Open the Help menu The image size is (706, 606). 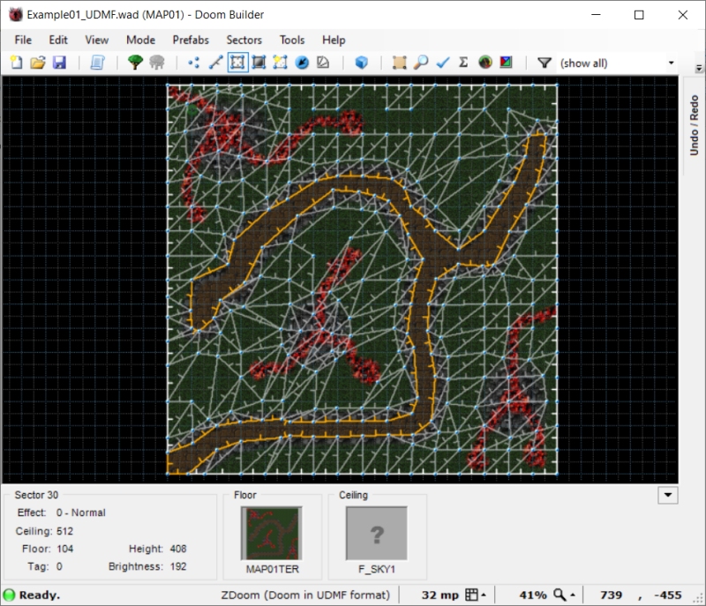(334, 40)
